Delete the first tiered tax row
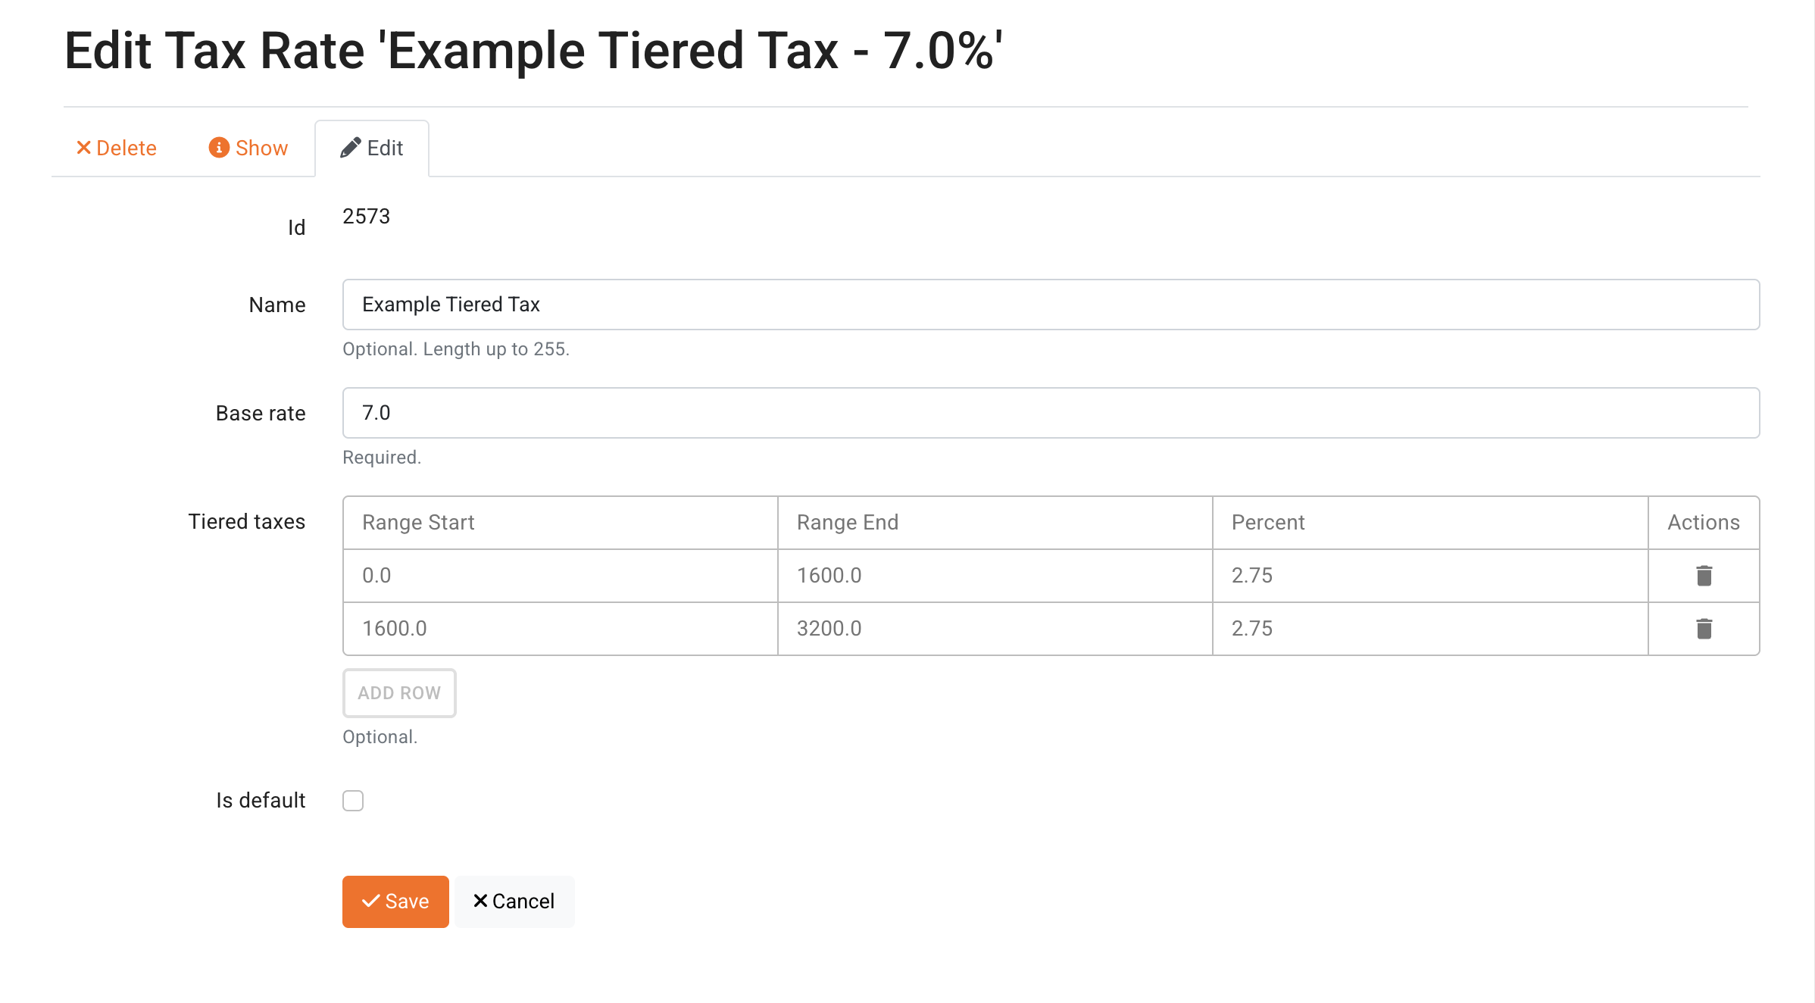1815x1003 pixels. 1704,576
